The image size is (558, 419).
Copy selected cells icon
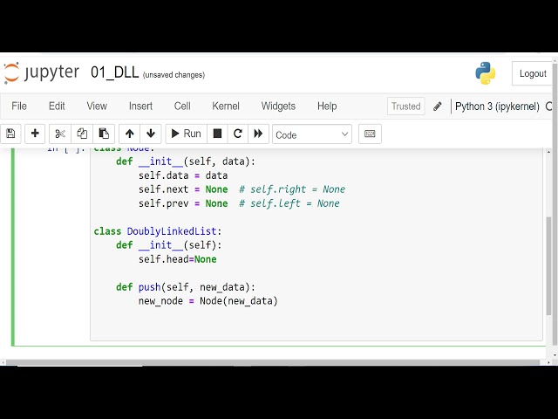[x=82, y=134]
